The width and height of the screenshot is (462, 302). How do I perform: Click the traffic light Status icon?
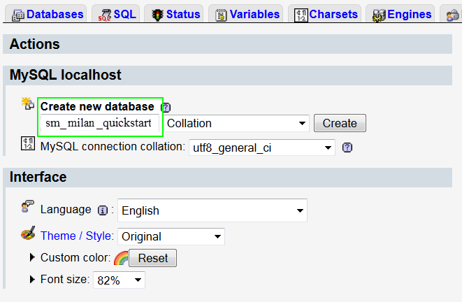[158, 15]
